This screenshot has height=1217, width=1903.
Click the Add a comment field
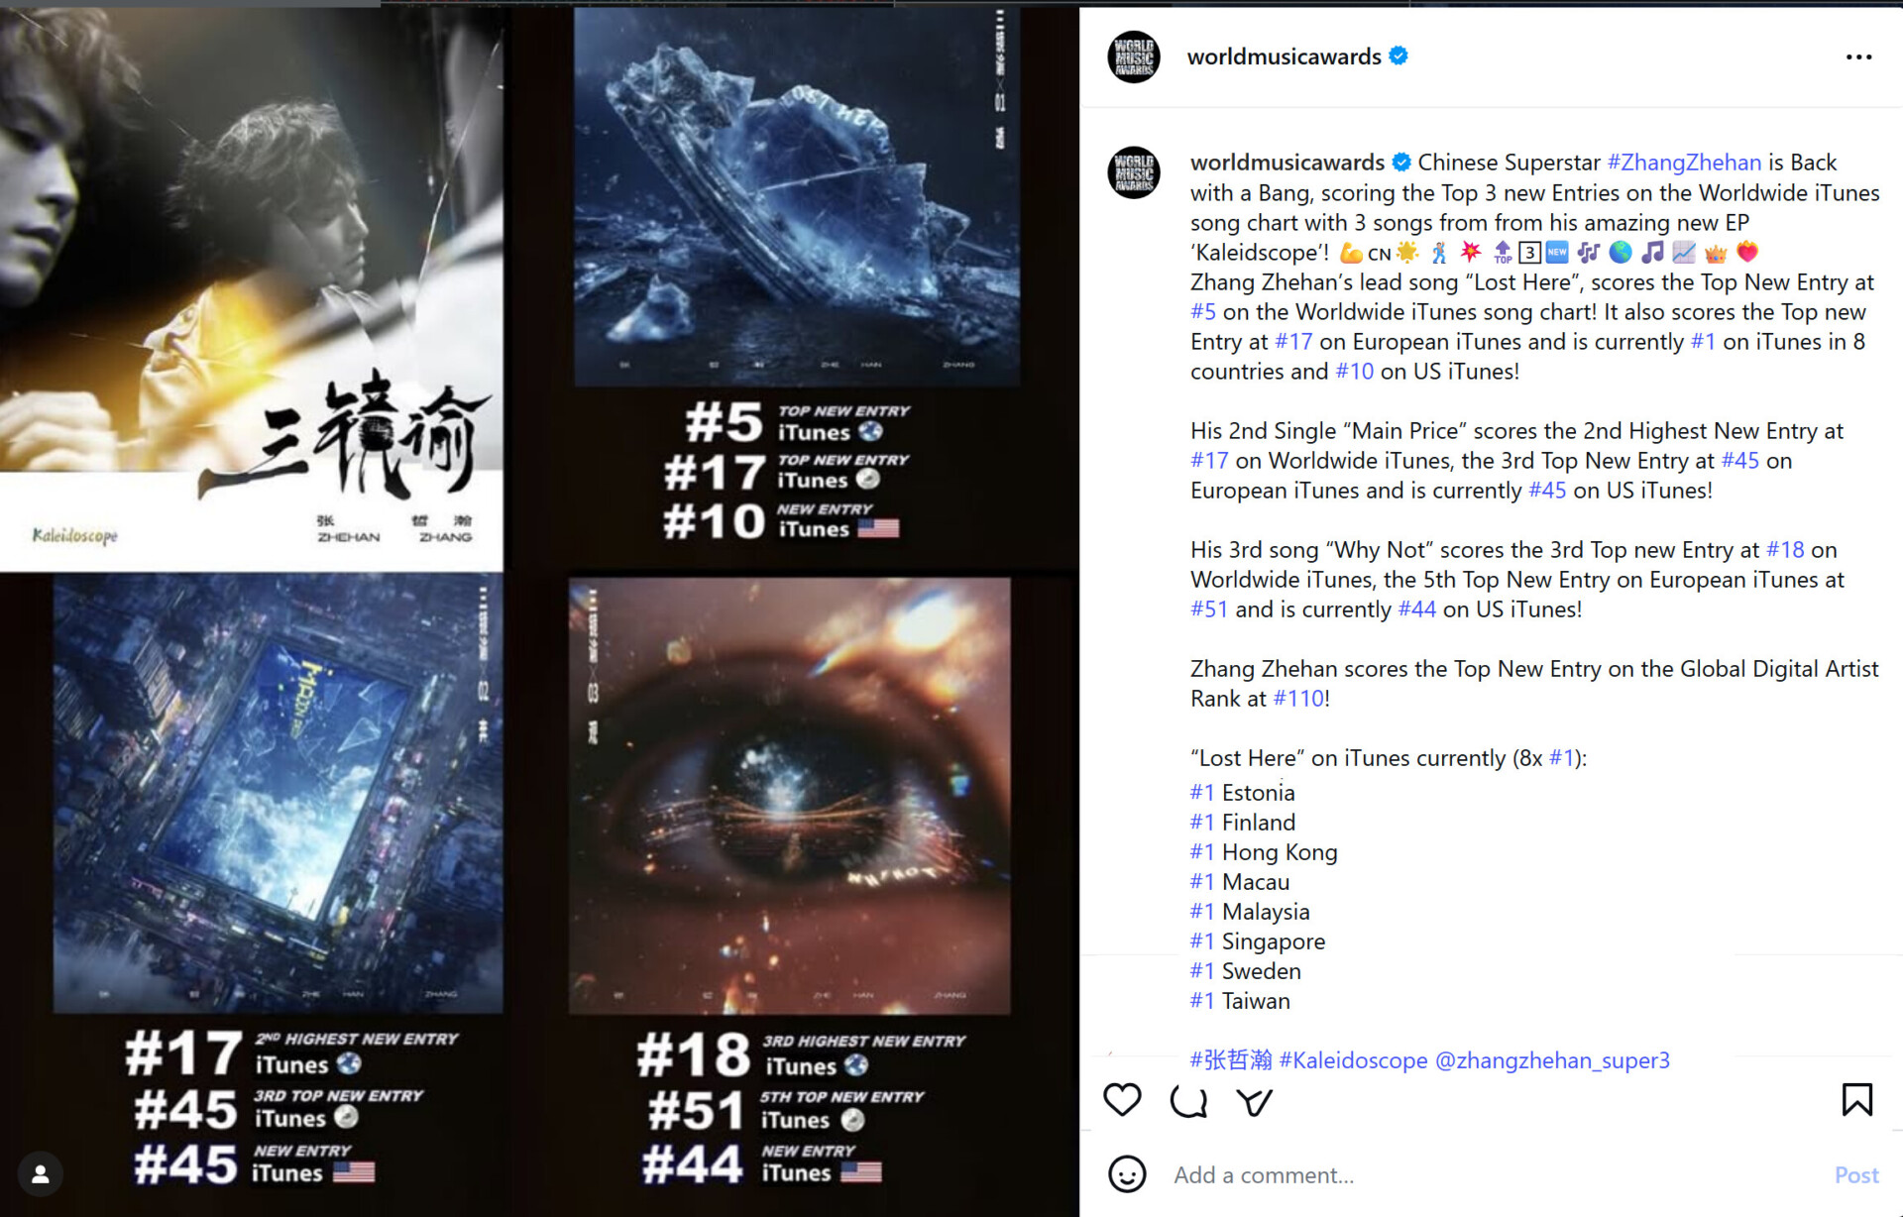pos(1487,1175)
